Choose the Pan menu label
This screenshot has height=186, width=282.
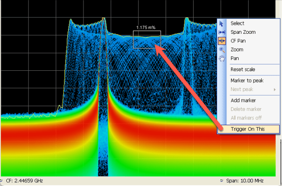(236, 59)
